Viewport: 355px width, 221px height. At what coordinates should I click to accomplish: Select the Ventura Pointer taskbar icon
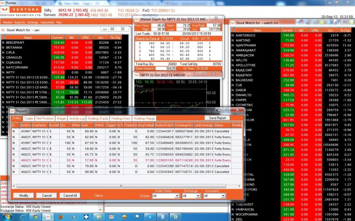[48, 217]
